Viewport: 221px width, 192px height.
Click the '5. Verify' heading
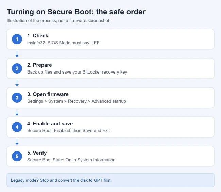tap(37, 153)
